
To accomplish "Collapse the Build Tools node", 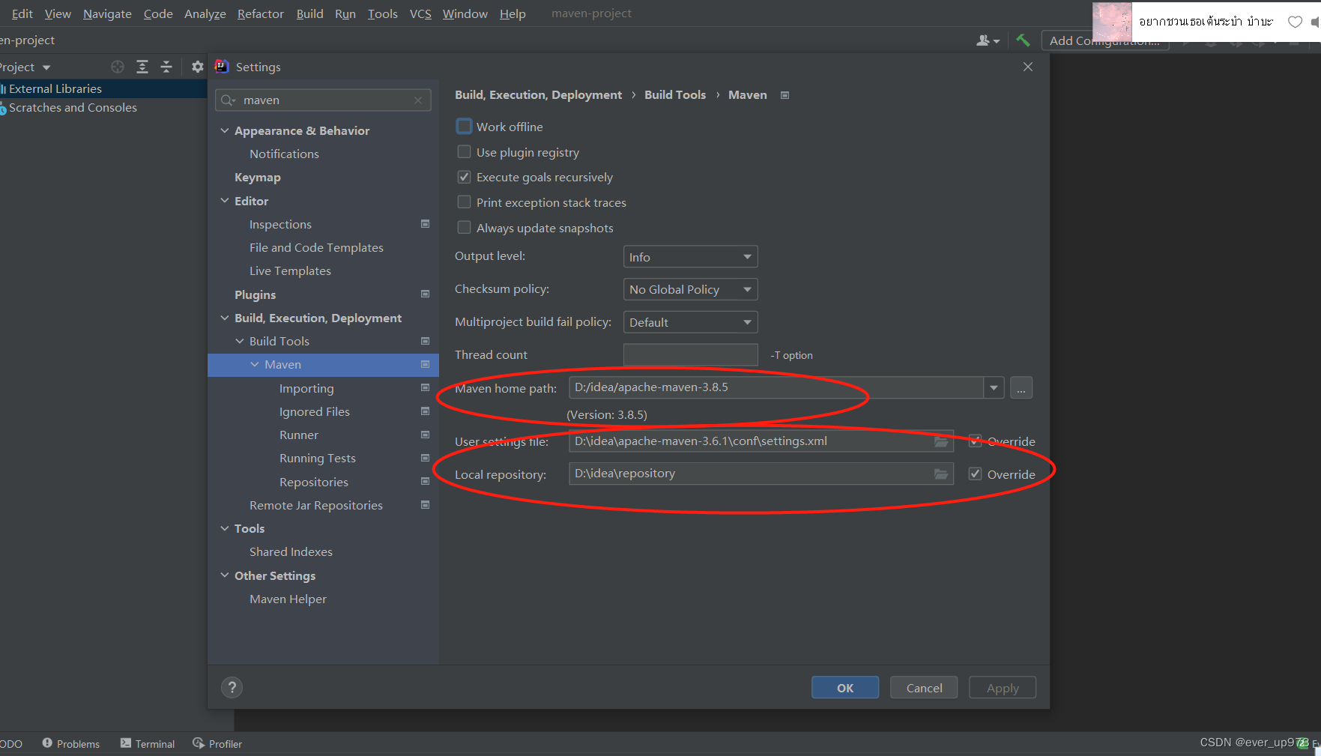I will click(x=240, y=341).
